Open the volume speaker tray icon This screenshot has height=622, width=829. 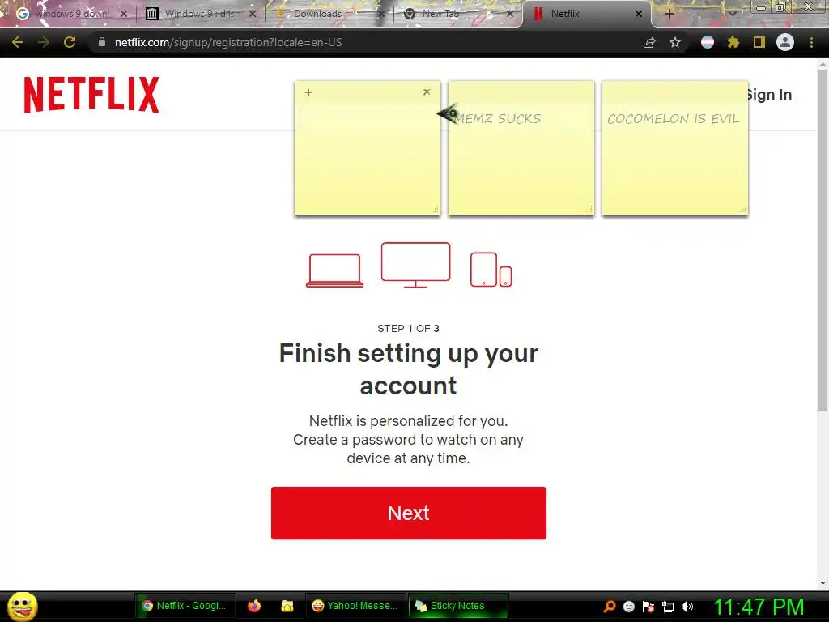pos(687,607)
